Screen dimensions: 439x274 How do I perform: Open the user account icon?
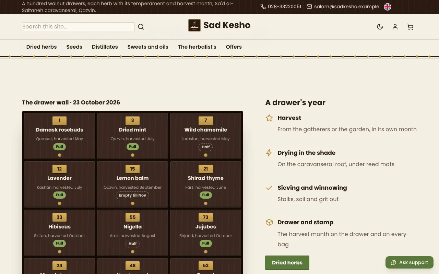tap(395, 27)
